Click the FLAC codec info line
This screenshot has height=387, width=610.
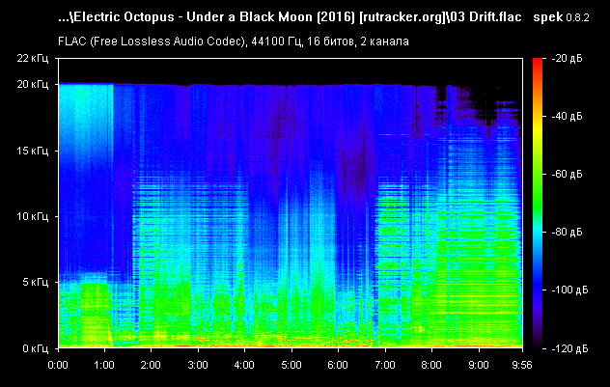pyautogui.click(x=234, y=41)
